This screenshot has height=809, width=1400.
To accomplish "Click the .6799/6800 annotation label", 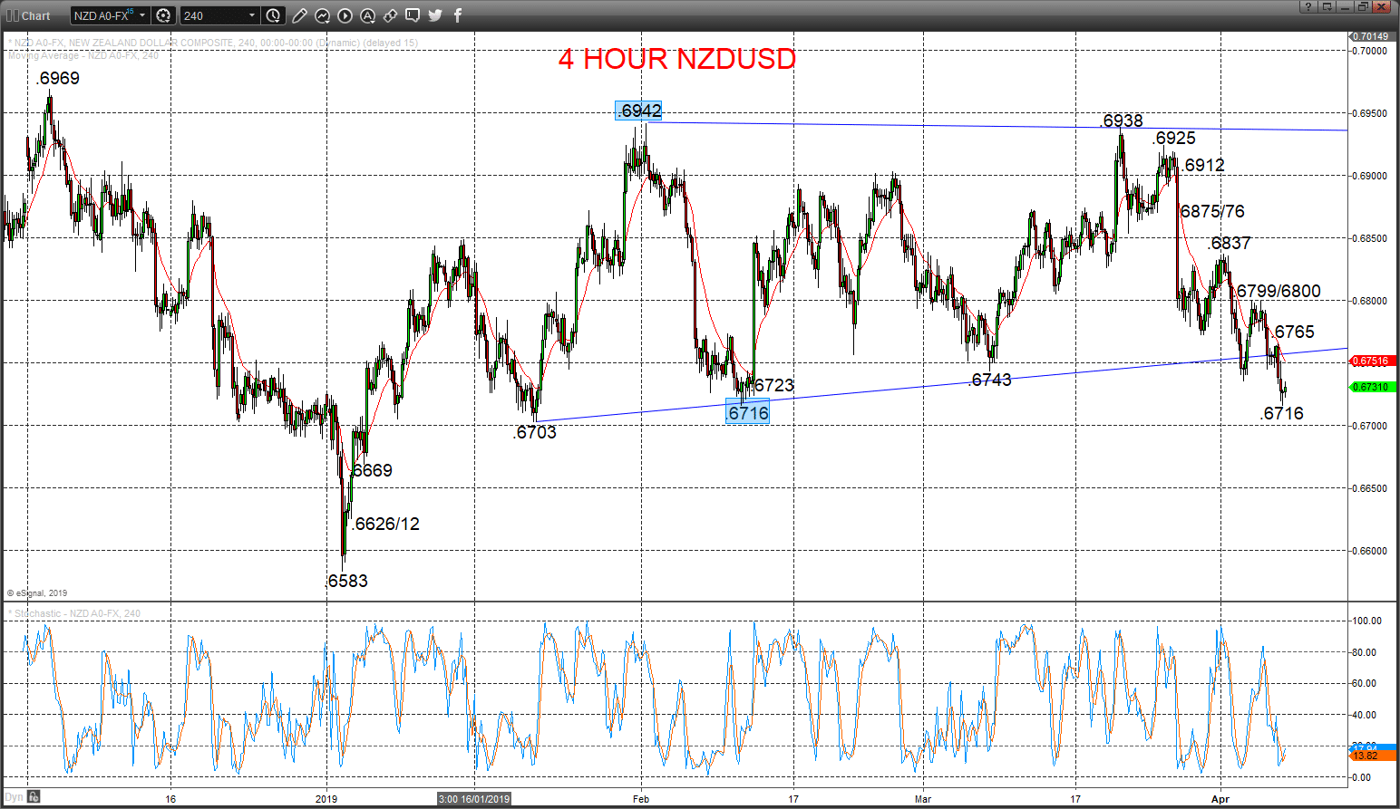I will [1278, 291].
